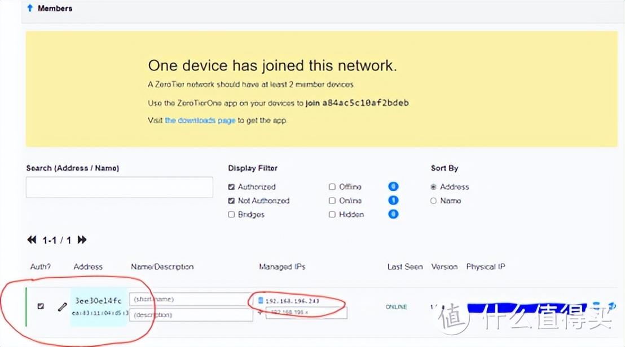
Task: Click the 192.168.196.x add IP field
Action: point(306,313)
